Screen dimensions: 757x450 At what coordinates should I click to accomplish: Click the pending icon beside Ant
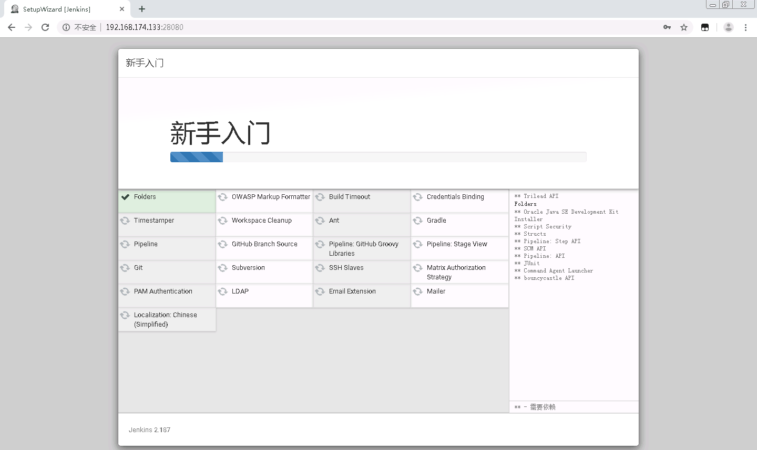coord(320,221)
